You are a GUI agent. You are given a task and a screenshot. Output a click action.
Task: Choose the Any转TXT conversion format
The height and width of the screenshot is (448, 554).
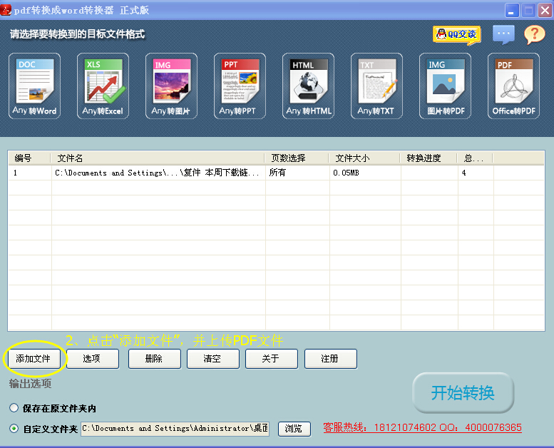(376, 86)
